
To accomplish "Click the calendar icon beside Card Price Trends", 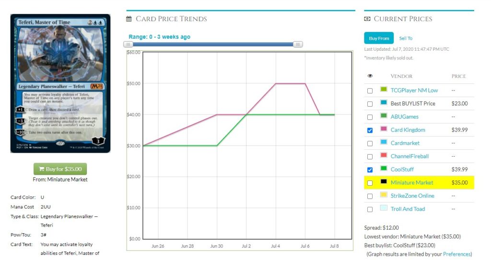I will 129,19.
